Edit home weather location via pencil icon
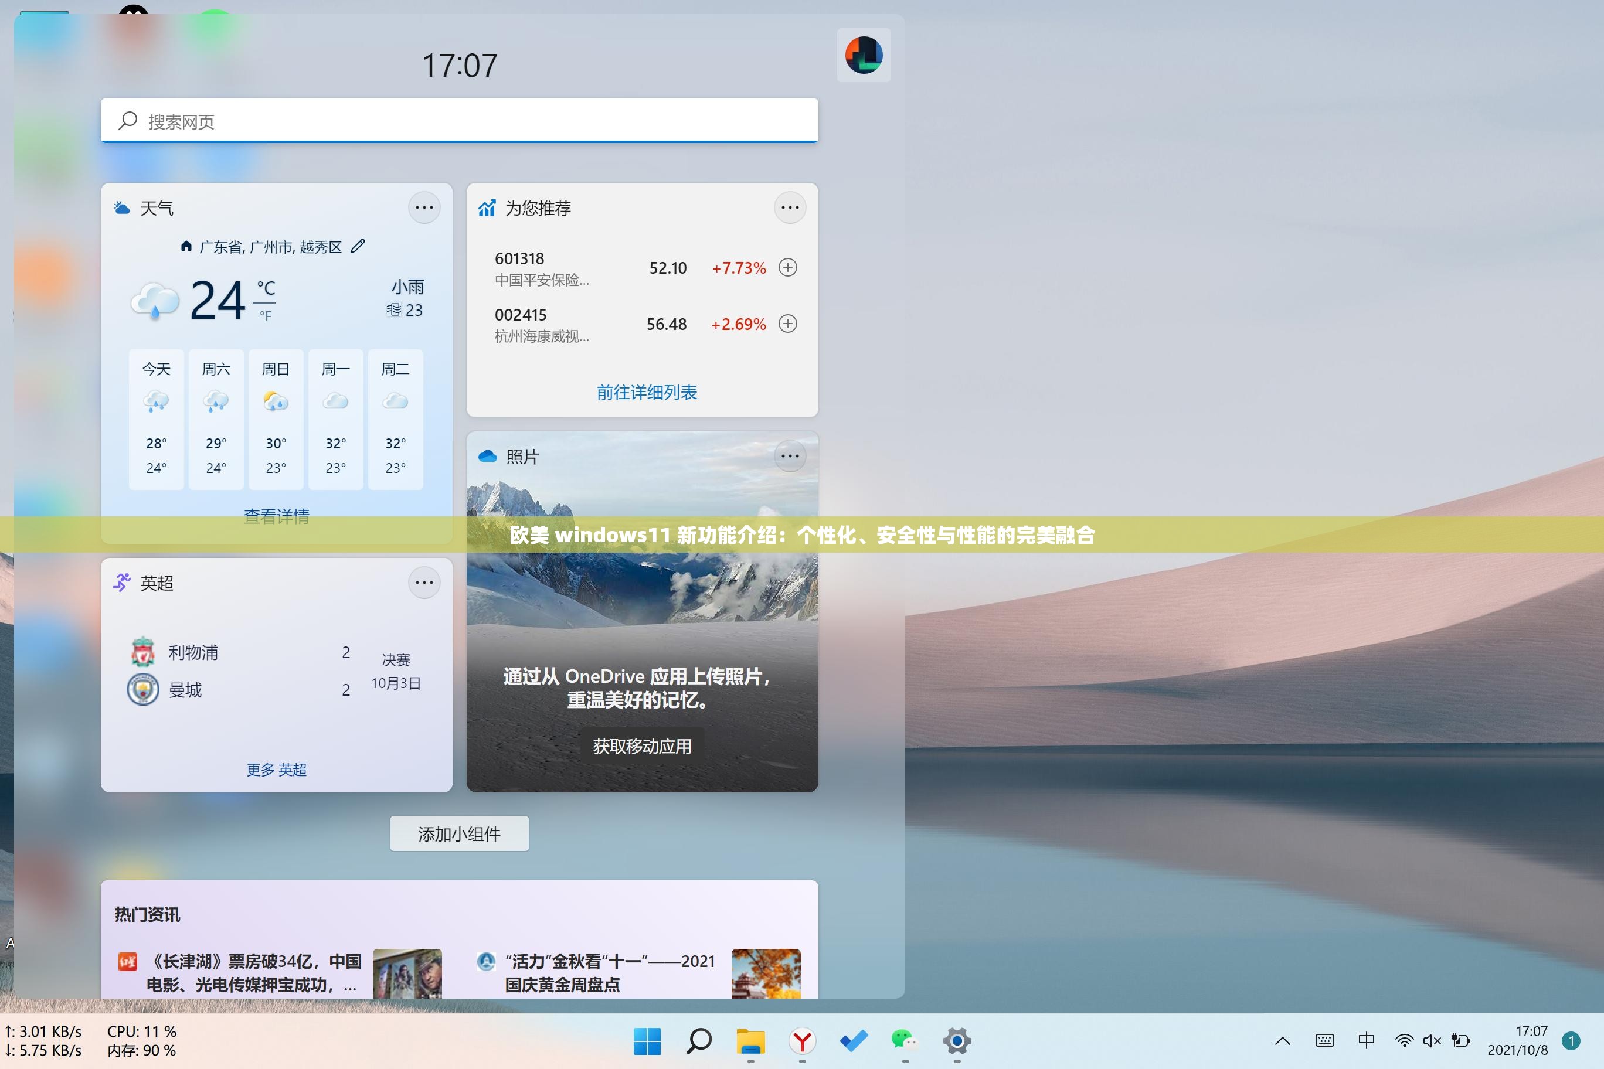1604x1069 pixels. [x=358, y=246]
